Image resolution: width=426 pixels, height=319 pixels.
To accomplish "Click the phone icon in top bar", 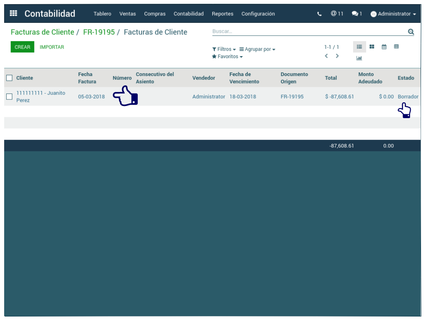I will pos(319,14).
